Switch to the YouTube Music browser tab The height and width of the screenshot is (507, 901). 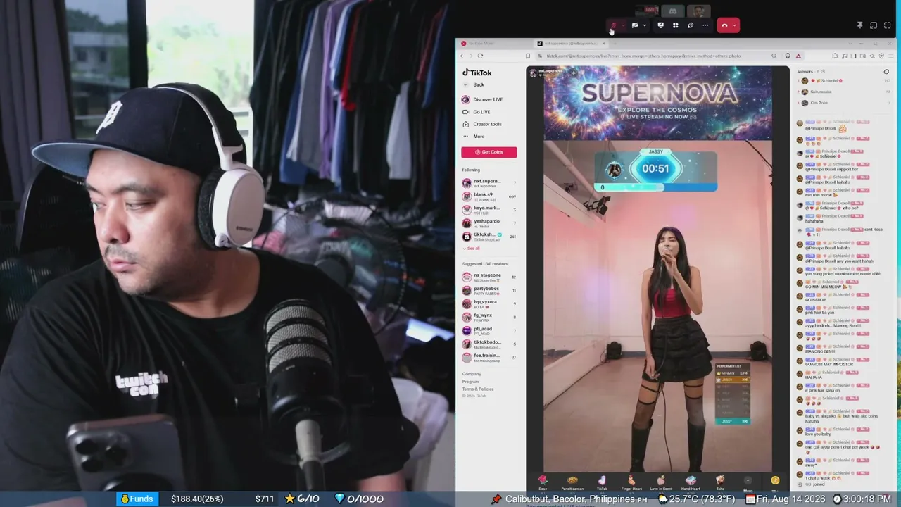(x=492, y=44)
